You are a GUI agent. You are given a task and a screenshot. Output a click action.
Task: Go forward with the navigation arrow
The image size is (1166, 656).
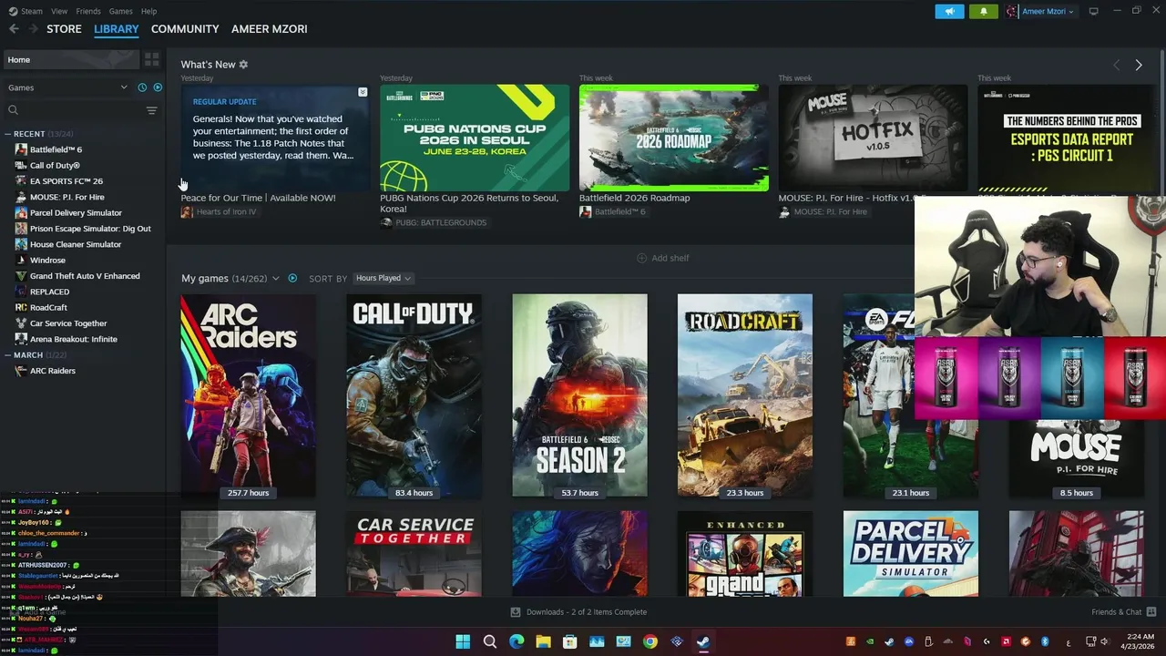(36, 29)
